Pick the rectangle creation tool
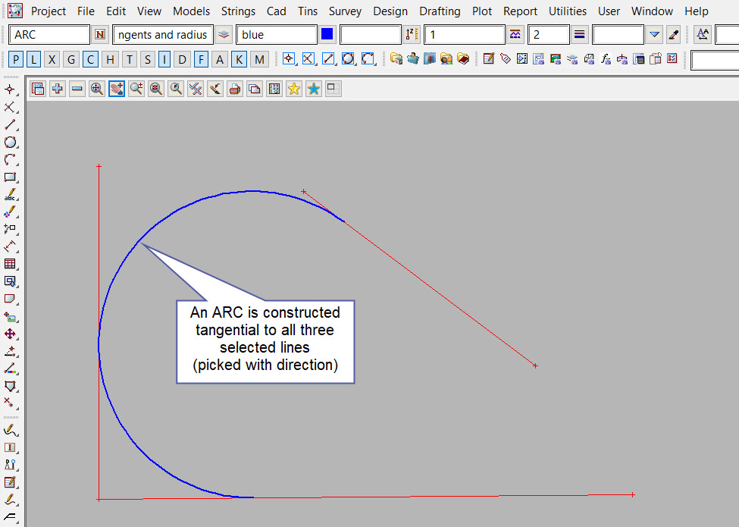Screen dimensions: 739x527 [11, 177]
